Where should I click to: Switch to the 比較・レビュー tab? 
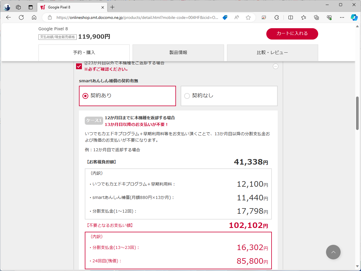click(272, 53)
